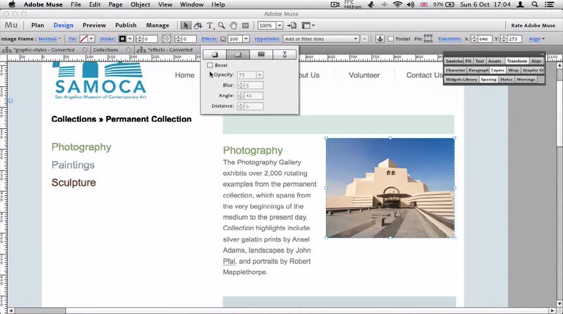Select the Rectangle tool
This screenshot has width=563, height=314.
[x=245, y=26]
